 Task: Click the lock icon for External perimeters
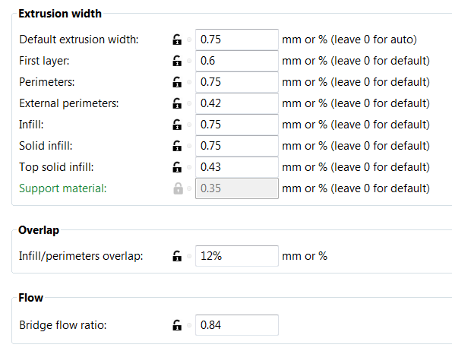click(177, 103)
